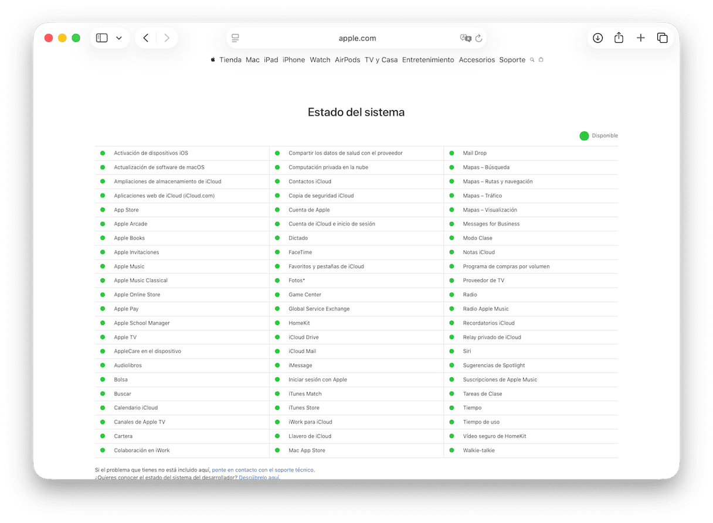Open the Share menu
This screenshot has height=523, width=713.
pyautogui.click(x=619, y=38)
